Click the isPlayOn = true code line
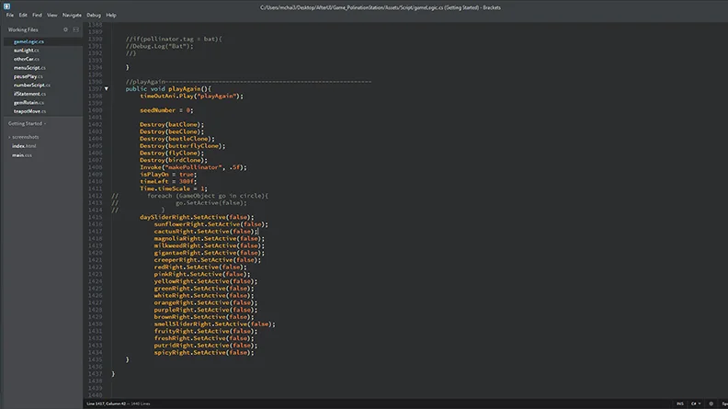Viewport: 728px width, 409px height. [168, 174]
